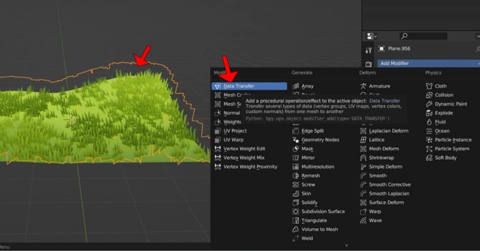Click the Ocean modifier icon
The image size is (480, 251).
point(429,131)
